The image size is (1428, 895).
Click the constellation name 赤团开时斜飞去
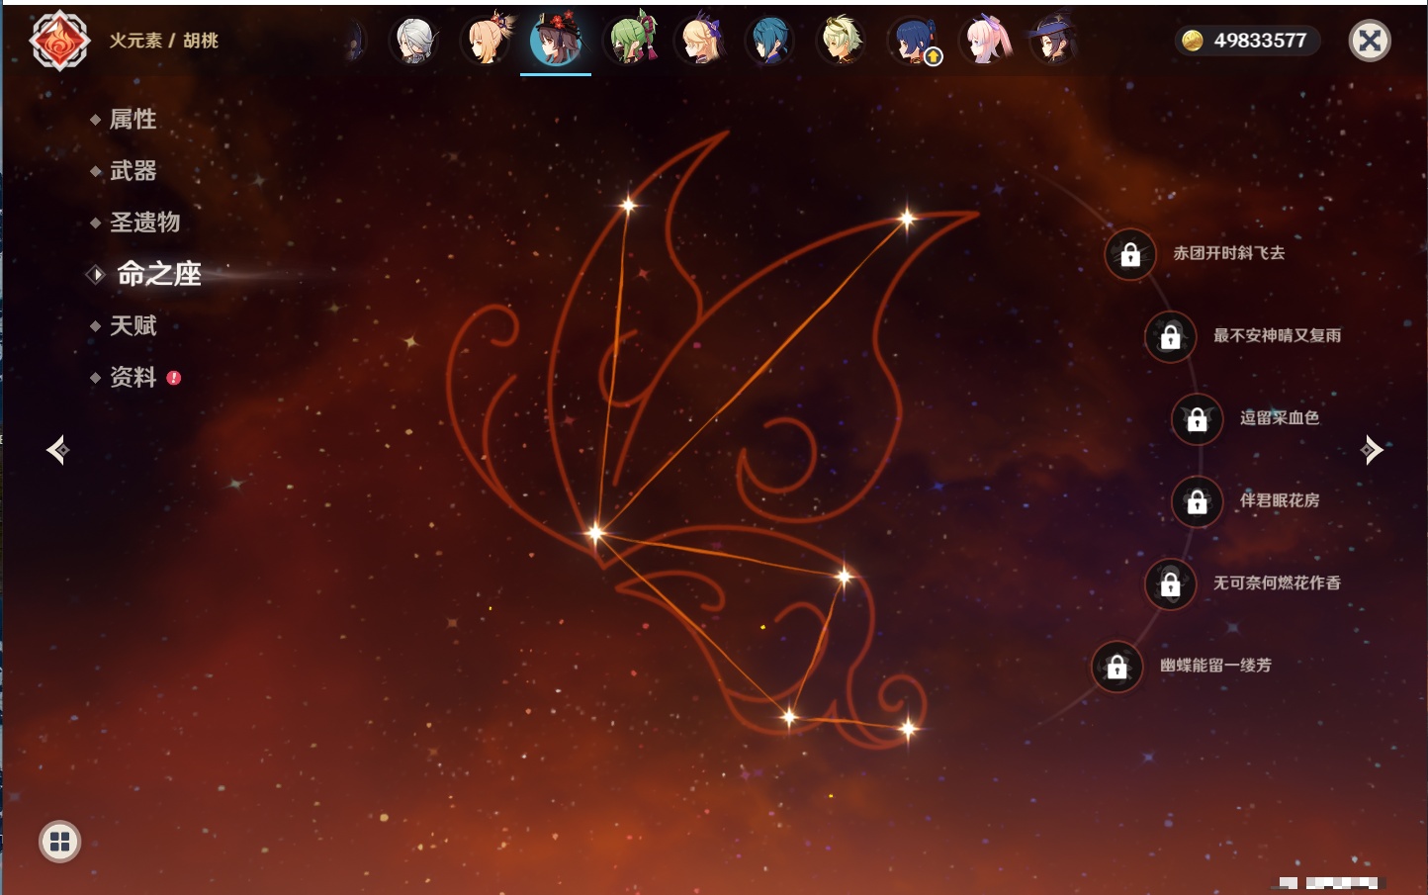(1229, 253)
